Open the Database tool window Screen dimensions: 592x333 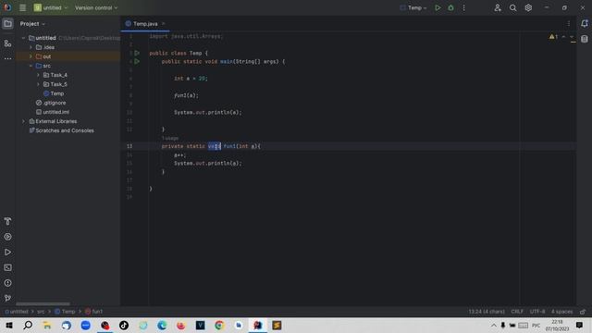coord(585,39)
